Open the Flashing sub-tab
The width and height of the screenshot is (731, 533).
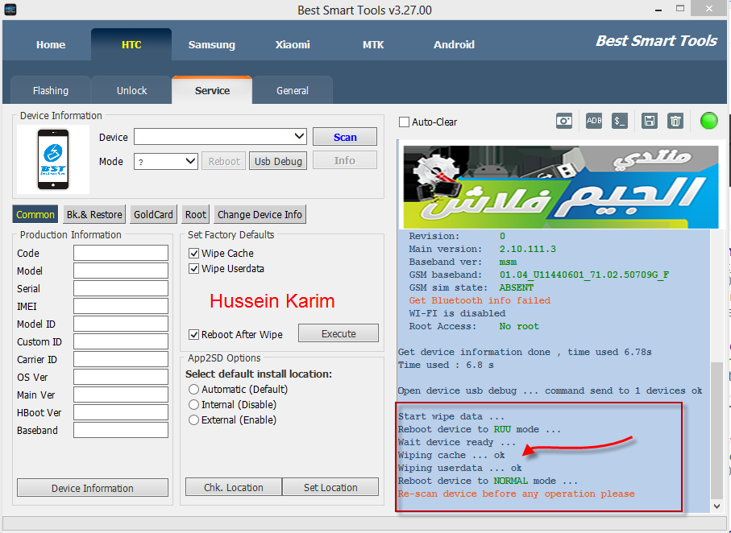[x=50, y=90]
